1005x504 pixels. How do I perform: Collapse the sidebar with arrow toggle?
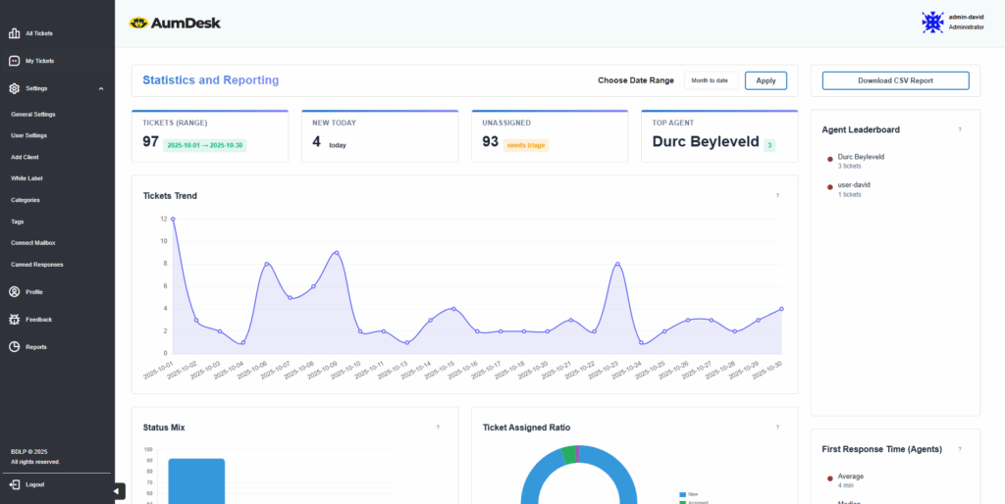(118, 490)
